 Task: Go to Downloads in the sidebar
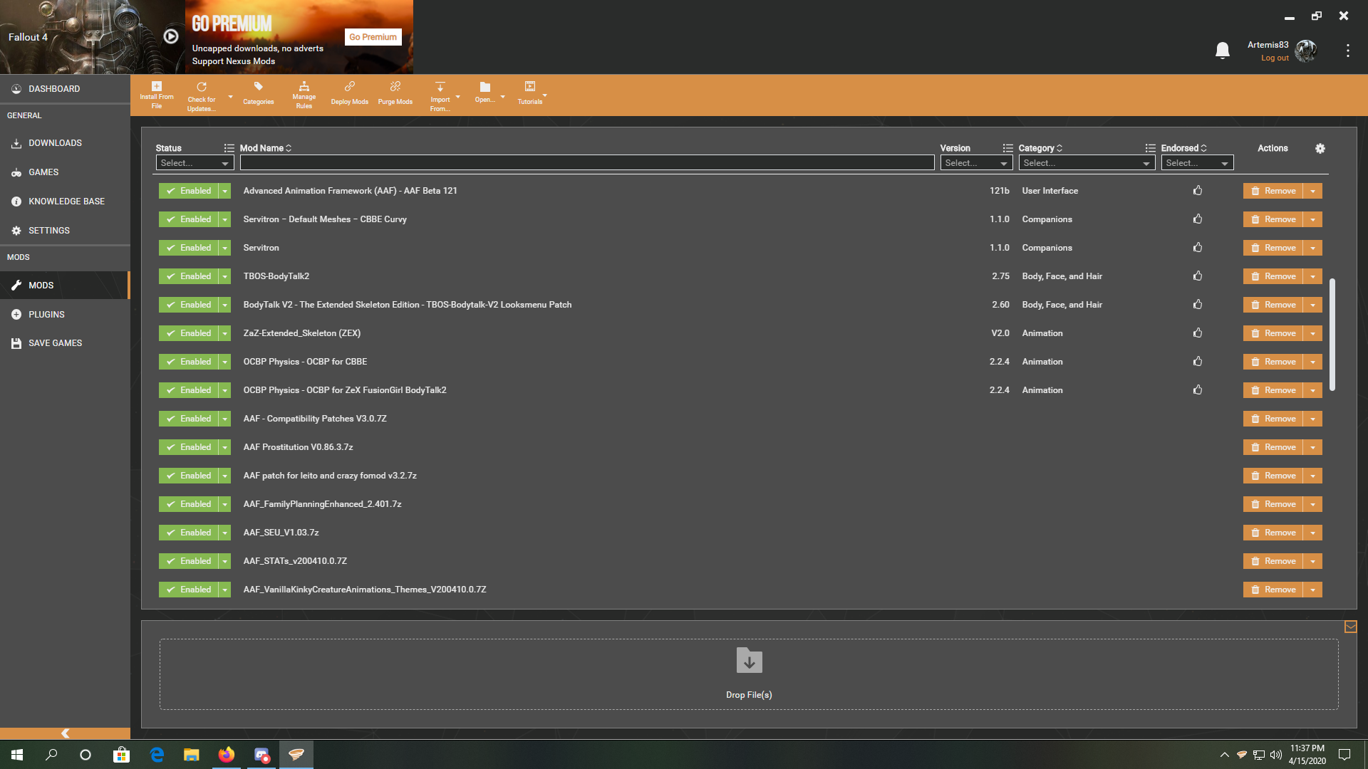coord(65,143)
